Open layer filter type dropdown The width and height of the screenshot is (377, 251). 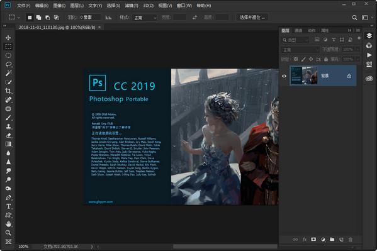point(295,40)
